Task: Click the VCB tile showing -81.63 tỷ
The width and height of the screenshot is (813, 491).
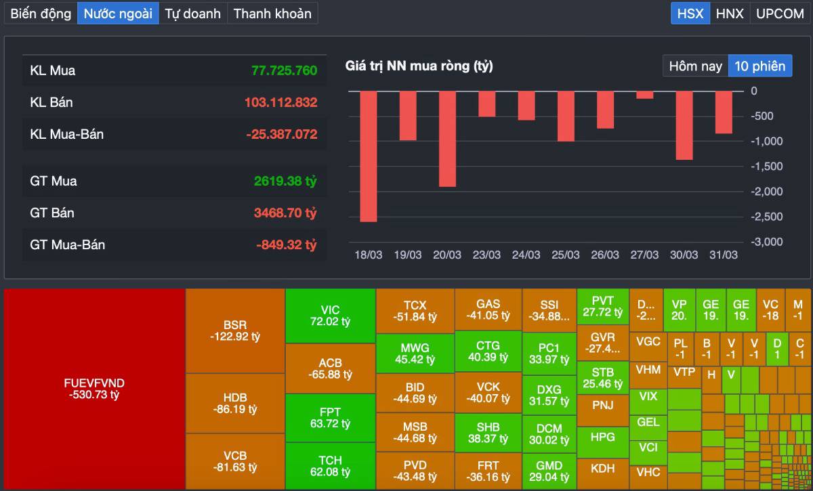Action: click(235, 462)
